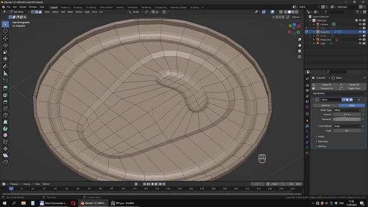Select the Move tool

click(5, 39)
